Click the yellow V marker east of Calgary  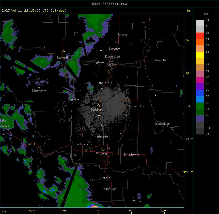click(x=109, y=148)
